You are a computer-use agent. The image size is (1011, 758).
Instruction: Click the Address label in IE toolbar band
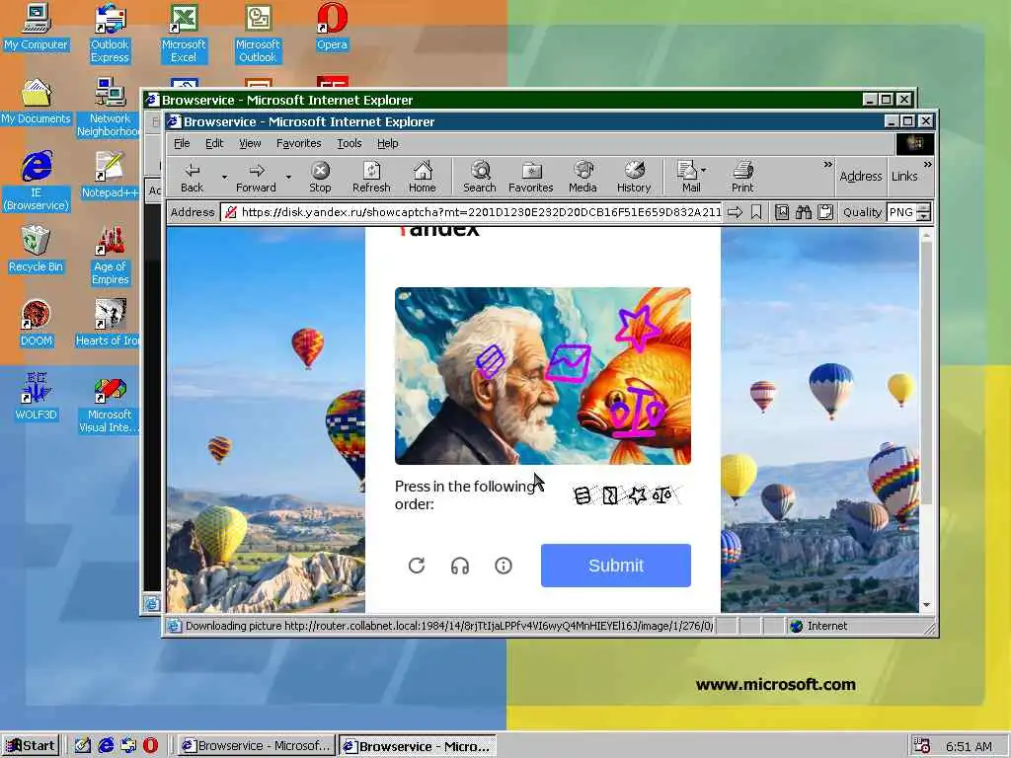coord(860,177)
